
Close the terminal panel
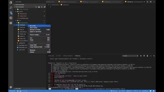pyautogui.click(x=154, y=56)
